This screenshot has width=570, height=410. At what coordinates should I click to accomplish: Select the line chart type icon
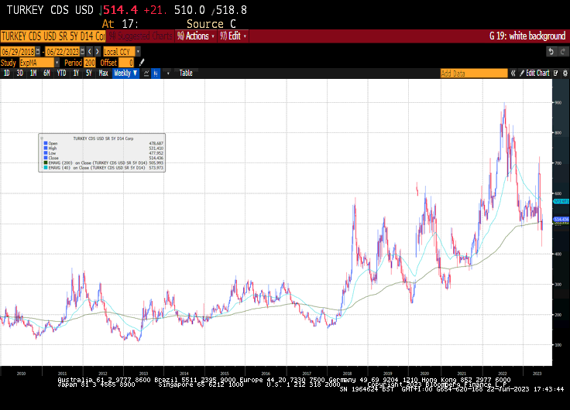145,73
